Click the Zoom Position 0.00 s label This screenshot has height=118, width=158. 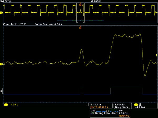(x=48, y=24)
